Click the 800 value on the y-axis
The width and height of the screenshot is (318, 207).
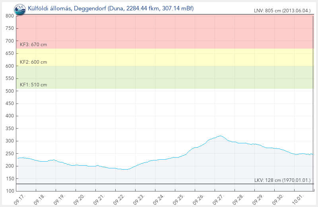pyautogui.click(x=10, y=16)
